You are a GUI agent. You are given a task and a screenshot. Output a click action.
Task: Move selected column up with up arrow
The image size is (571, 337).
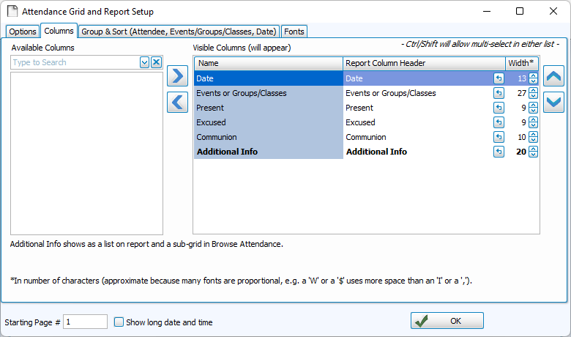tap(554, 75)
